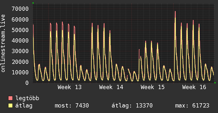The image size is (218, 113).
Task: Click the yellow átlag legend swatch
Action: (10, 105)
